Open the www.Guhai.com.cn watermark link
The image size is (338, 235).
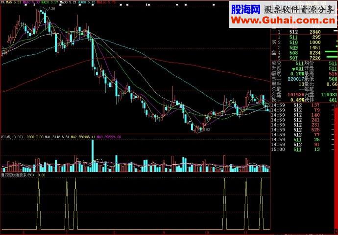click(283, 21)
